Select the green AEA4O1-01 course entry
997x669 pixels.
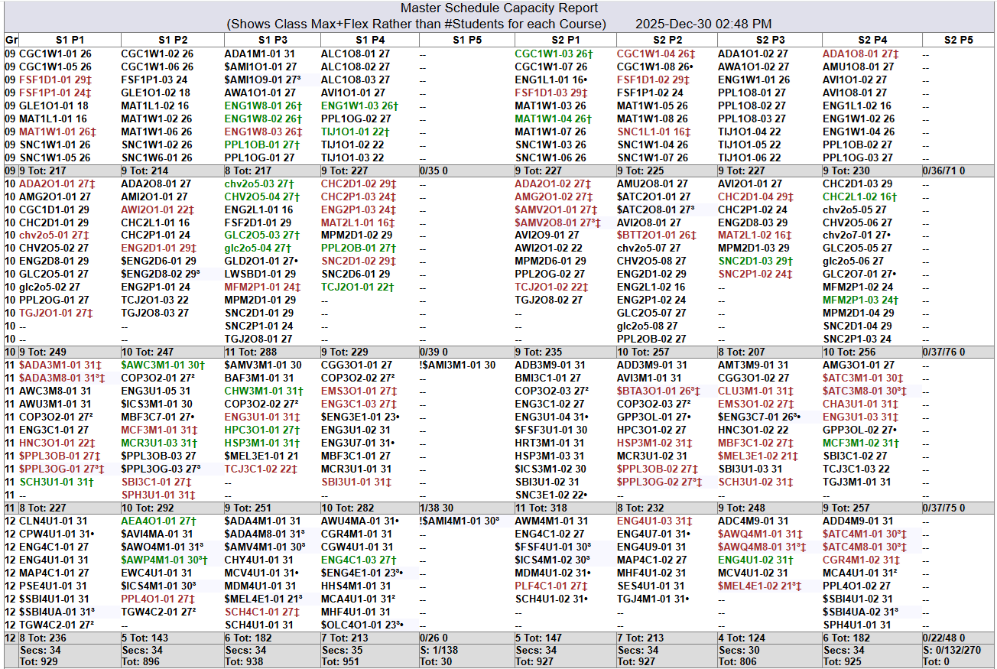tap(158, 521)
